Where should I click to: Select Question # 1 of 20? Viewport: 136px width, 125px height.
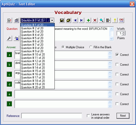(x=37, y=25)
